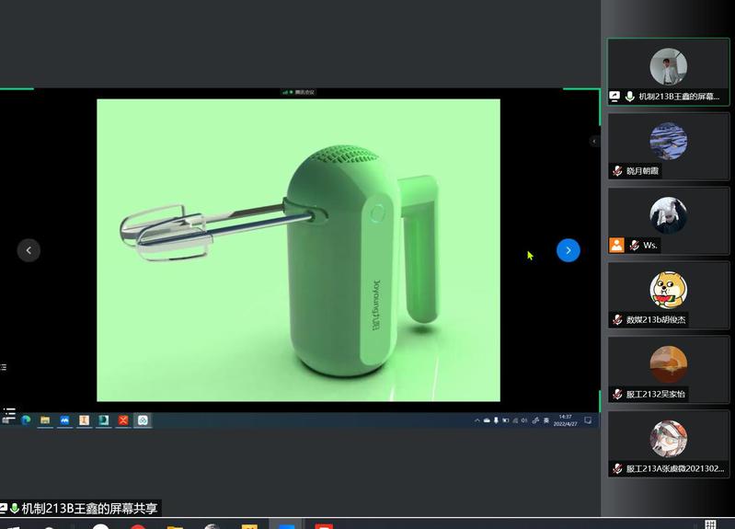
Task: Open red X app icon in shared taskbar
Action: (x=123, y=420)
